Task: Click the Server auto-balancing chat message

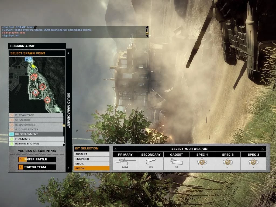Action: 47,30
